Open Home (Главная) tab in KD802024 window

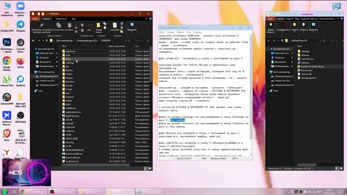[x=46, y=19]
